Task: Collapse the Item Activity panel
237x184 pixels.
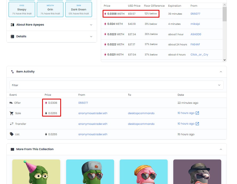Action: click(221, 72)
